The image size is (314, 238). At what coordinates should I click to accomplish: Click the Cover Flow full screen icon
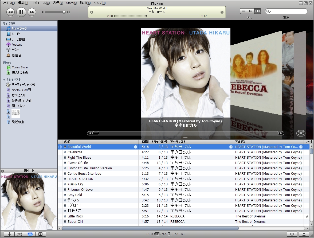point(301,133)
